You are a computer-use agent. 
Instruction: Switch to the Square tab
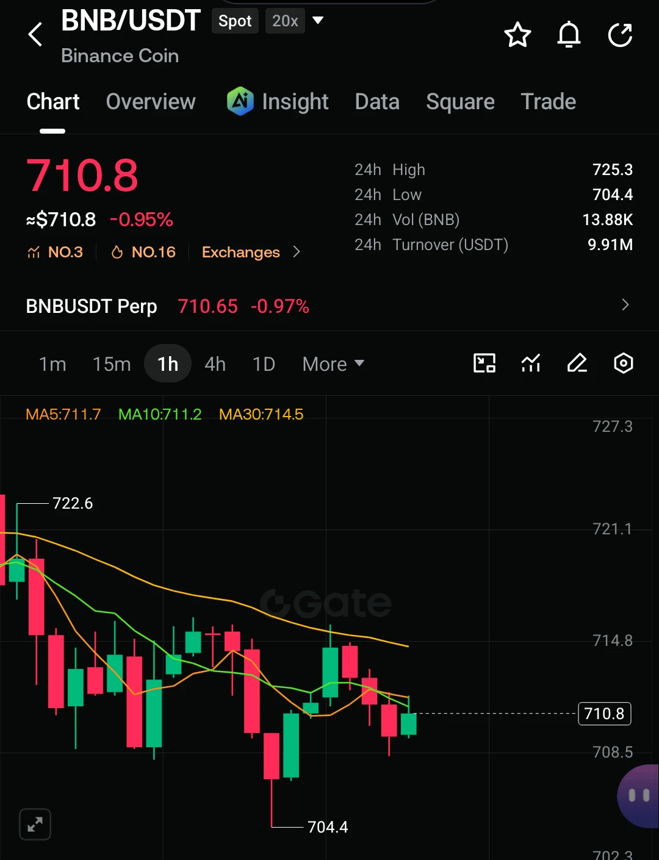460,101
